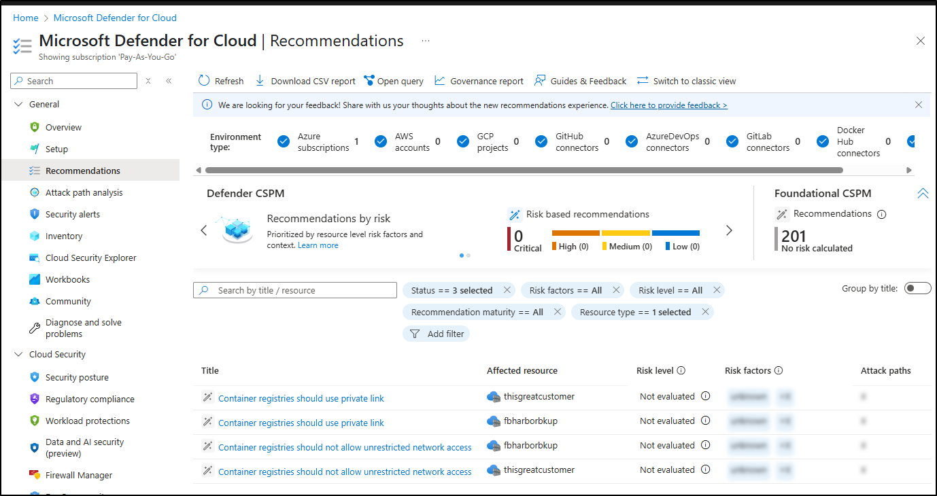Click the Security alerts shield icon

[35, 214]
